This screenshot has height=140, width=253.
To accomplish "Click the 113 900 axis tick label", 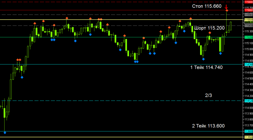I will click(249, 113).
